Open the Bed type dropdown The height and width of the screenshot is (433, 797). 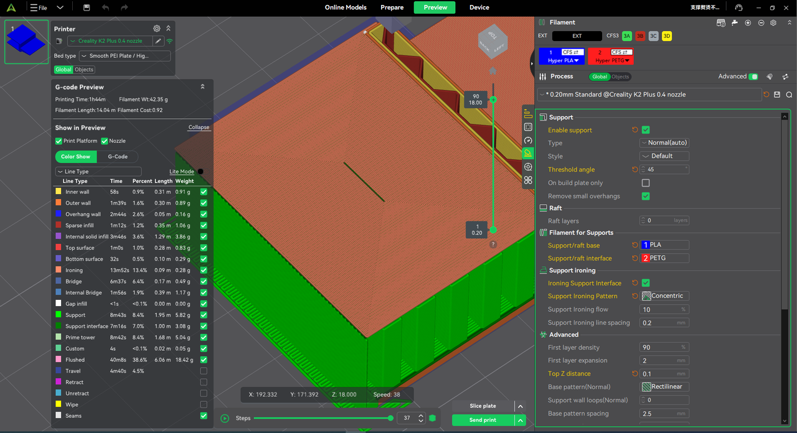pos(125,56)
